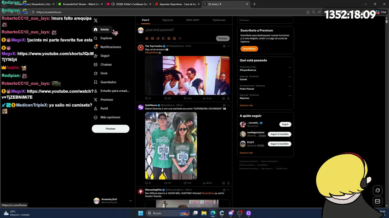Bookmark the QuidVacuo post
This screenshot has height=218, width=389.
pos(223,183)
